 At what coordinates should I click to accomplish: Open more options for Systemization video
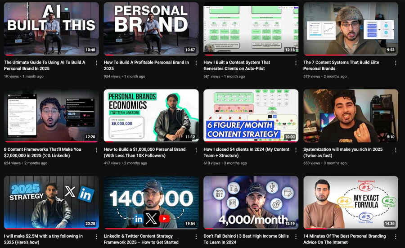coord(396,149)
